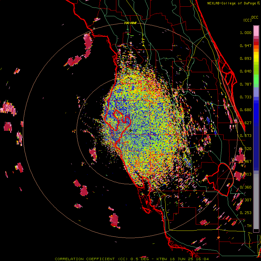Click the 0.573 legend value

click(x=246, y=136)
